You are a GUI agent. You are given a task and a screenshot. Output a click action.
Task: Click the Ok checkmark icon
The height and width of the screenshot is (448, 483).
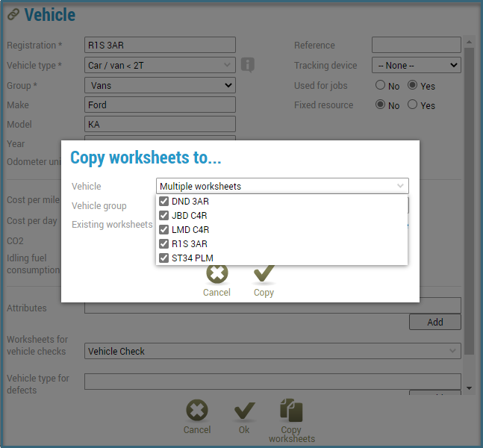click(245, 411)
